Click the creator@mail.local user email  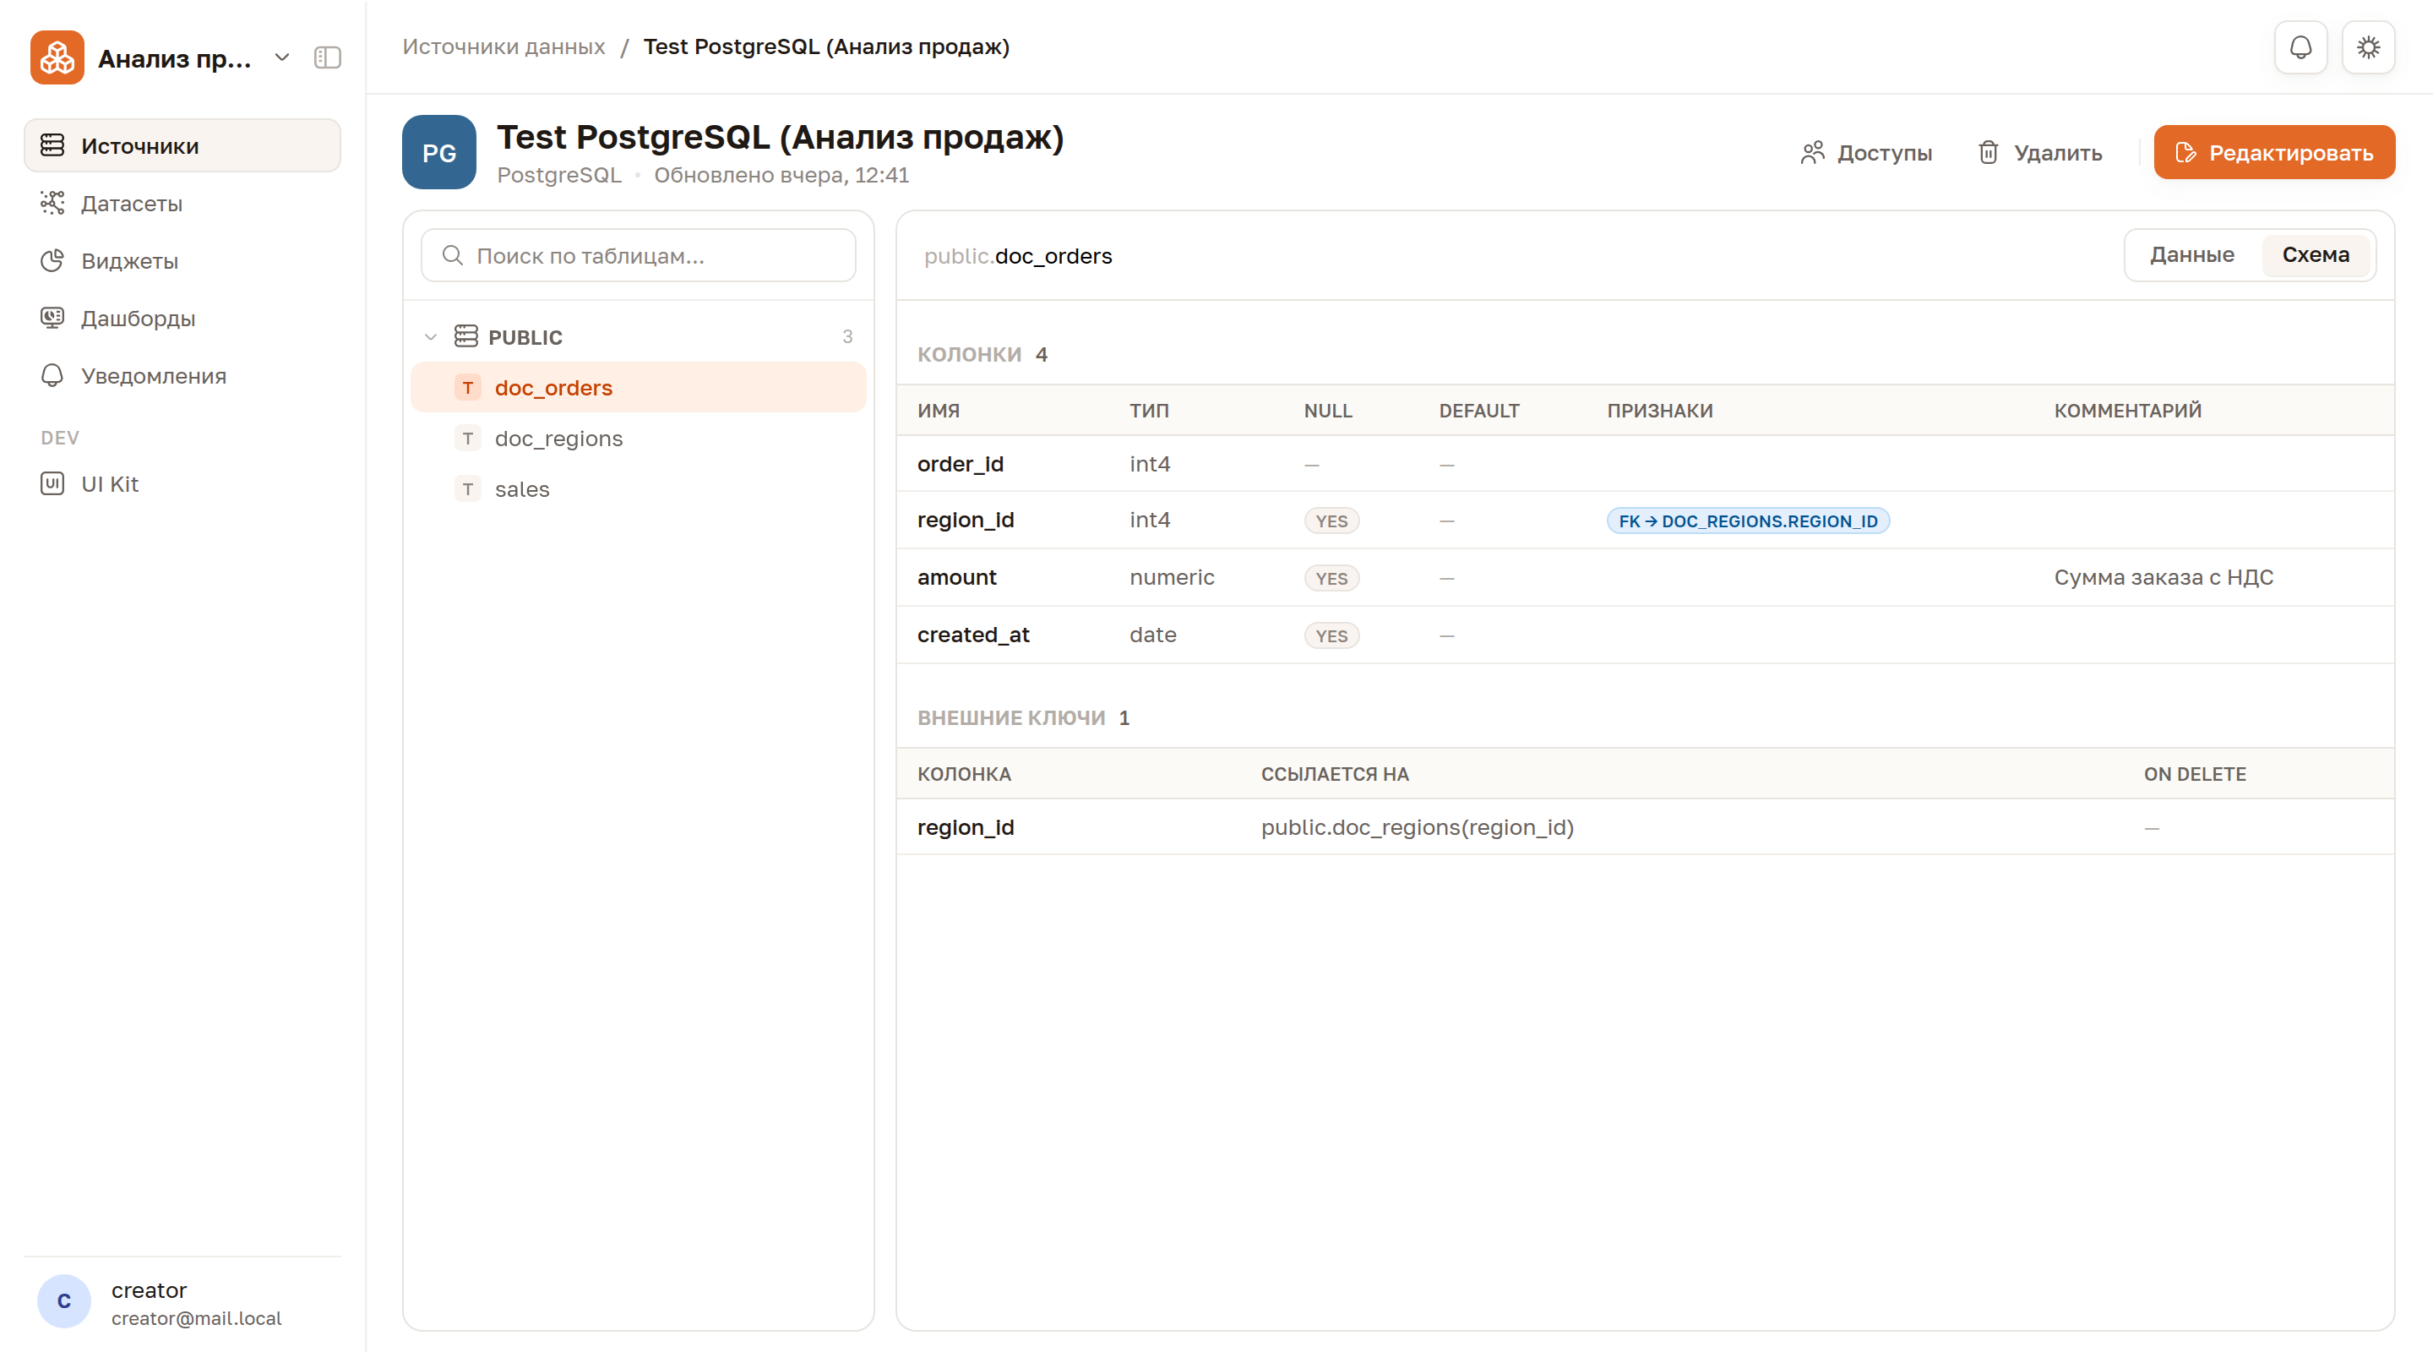[197, 1318]
